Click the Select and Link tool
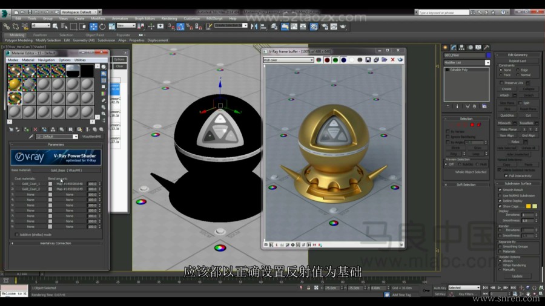Screen dimensions: 545x306 pyautogui.click(x=6, y=26)
